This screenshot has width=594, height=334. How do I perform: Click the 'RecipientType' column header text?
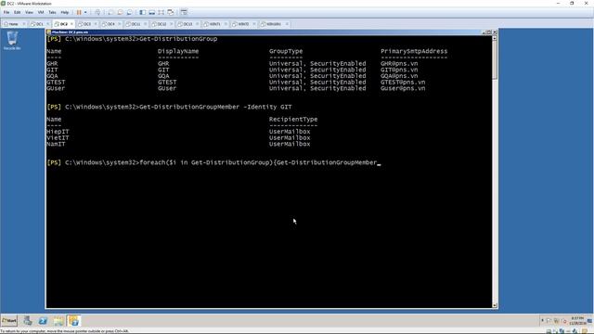[x=293, y=120]
